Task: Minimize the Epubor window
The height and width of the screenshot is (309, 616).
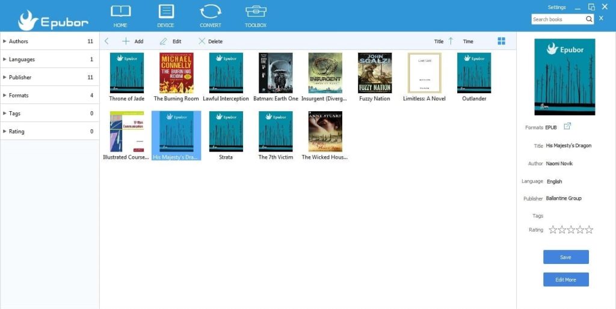Action: click(x=577, y=8)
